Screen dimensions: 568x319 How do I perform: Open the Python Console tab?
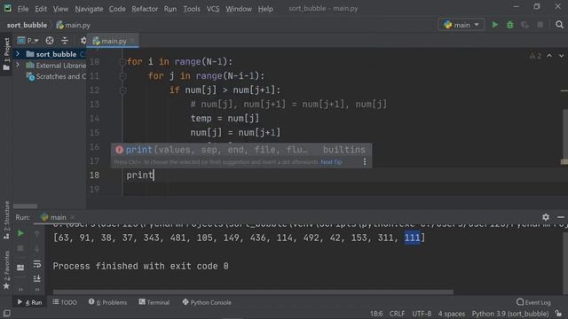(207, 302)
